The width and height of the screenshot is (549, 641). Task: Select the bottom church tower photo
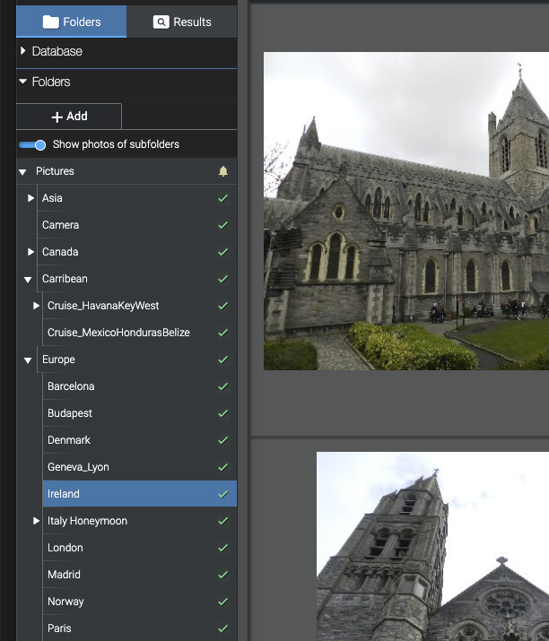pyautogui.click(x=432, y=545)
